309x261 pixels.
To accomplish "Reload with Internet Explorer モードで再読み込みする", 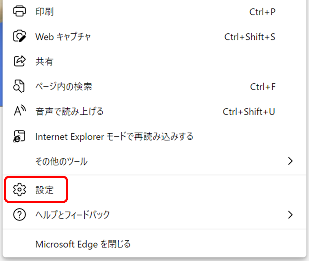I will (x=154, y=136).
